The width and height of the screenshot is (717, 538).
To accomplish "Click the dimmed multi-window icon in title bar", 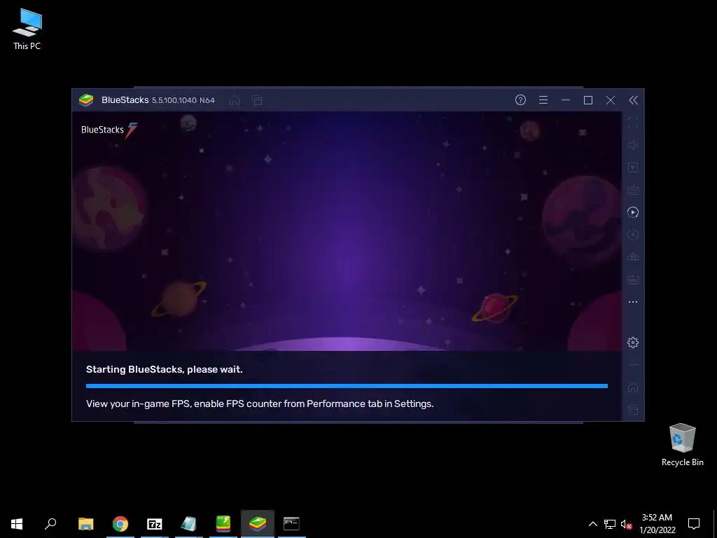I will (257, 100).
